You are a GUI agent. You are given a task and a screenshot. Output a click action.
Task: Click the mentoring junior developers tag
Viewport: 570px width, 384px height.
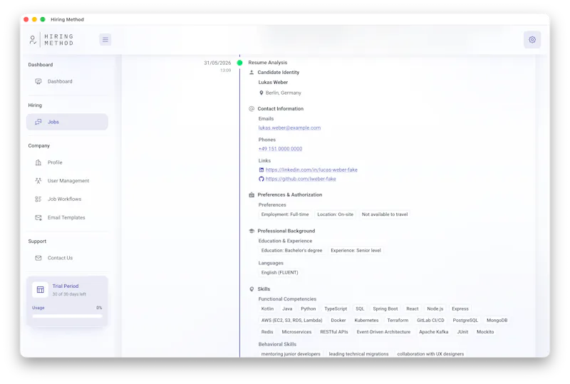click(x=291, y=354)
